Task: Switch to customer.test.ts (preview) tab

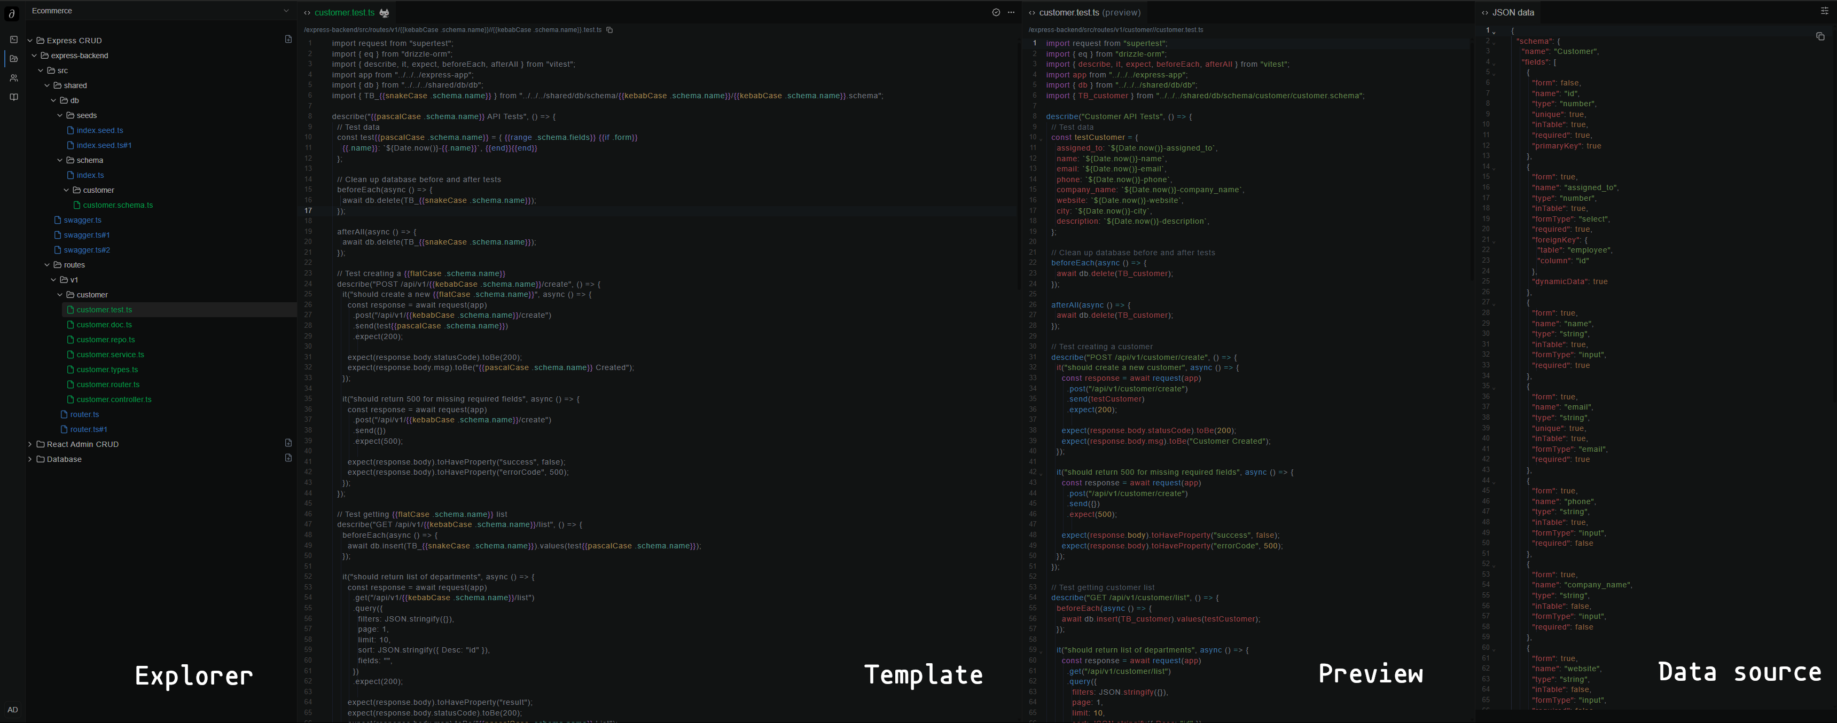Action: click(1089, 13)
